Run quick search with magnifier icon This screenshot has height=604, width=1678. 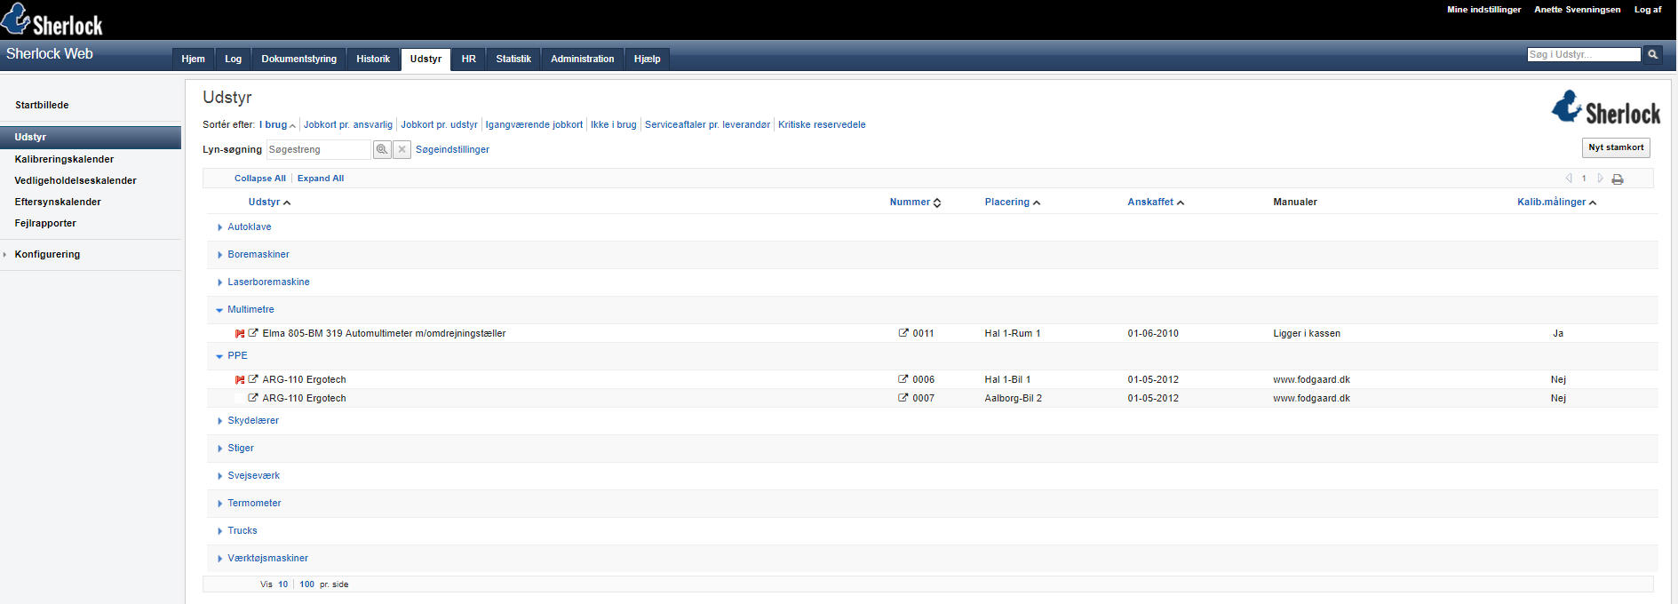pyautogui.click(x=382, y=149)
